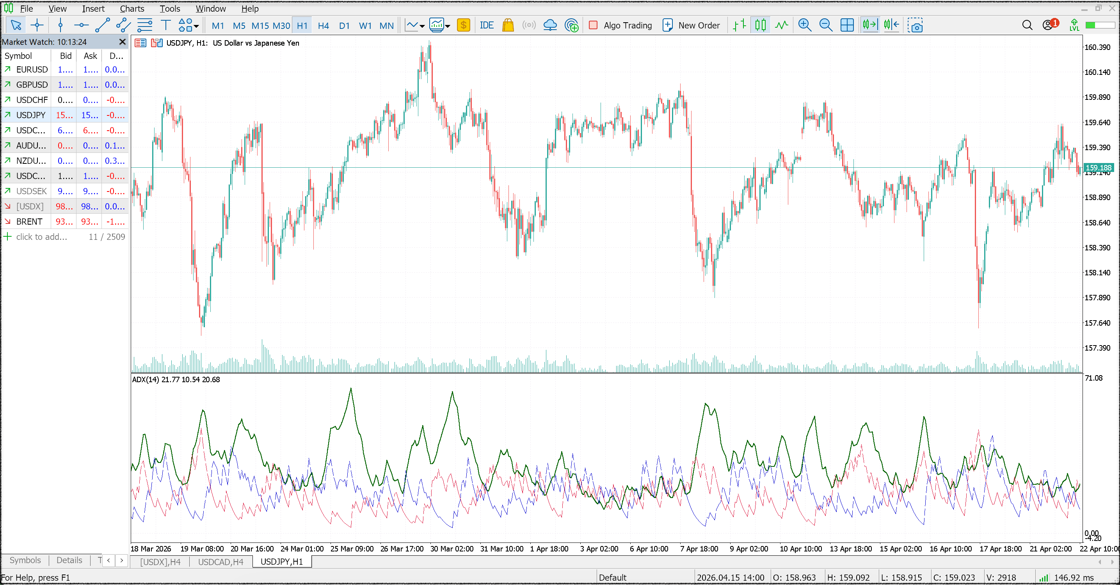Open the Insert menu
Screen dimensions: 1120x585
(93, 9)
